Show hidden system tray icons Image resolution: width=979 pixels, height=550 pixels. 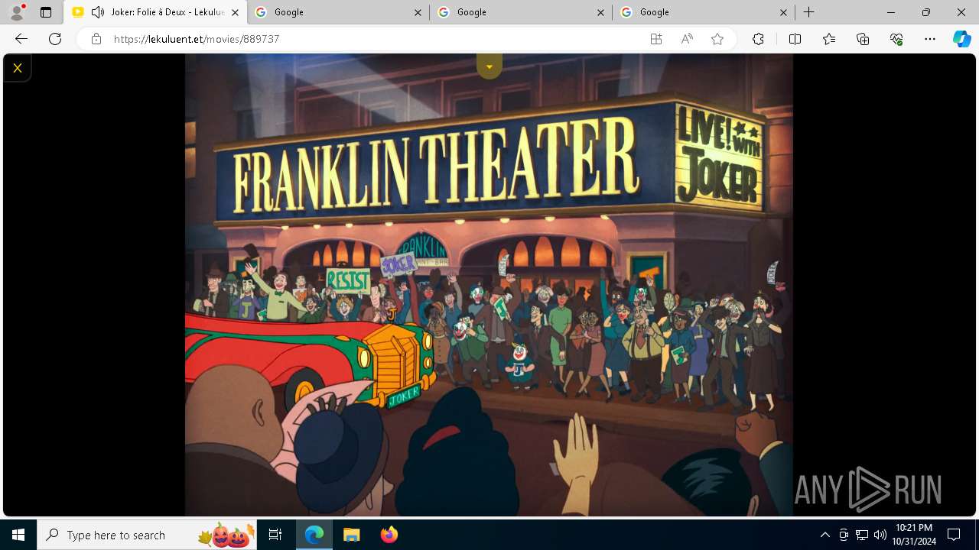pyautogui.click(x=825, y=535)
